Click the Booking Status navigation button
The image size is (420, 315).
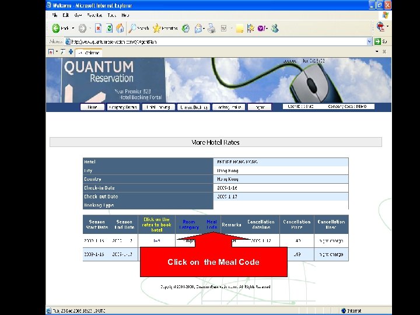[229, 107]
